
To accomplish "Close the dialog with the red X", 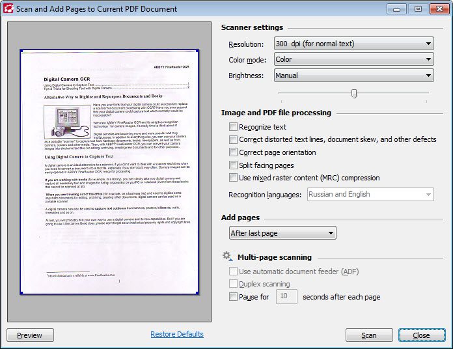I will pos(439,9).
